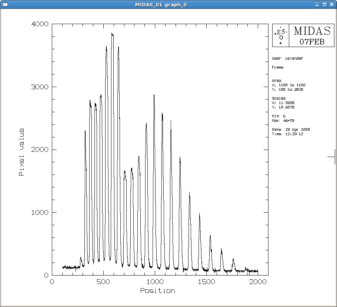Screen dimensions: 337x307
Task: Click the Frame: information line
Action: point(278,67)
